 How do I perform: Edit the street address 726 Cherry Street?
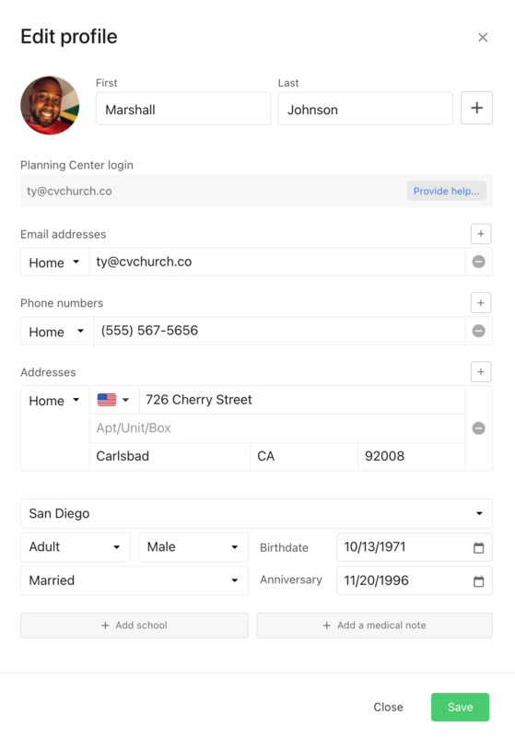point(302,400)
